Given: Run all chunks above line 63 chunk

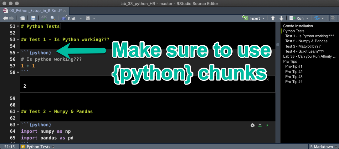Looking at the screenshot, I should [x=260, y=125].
